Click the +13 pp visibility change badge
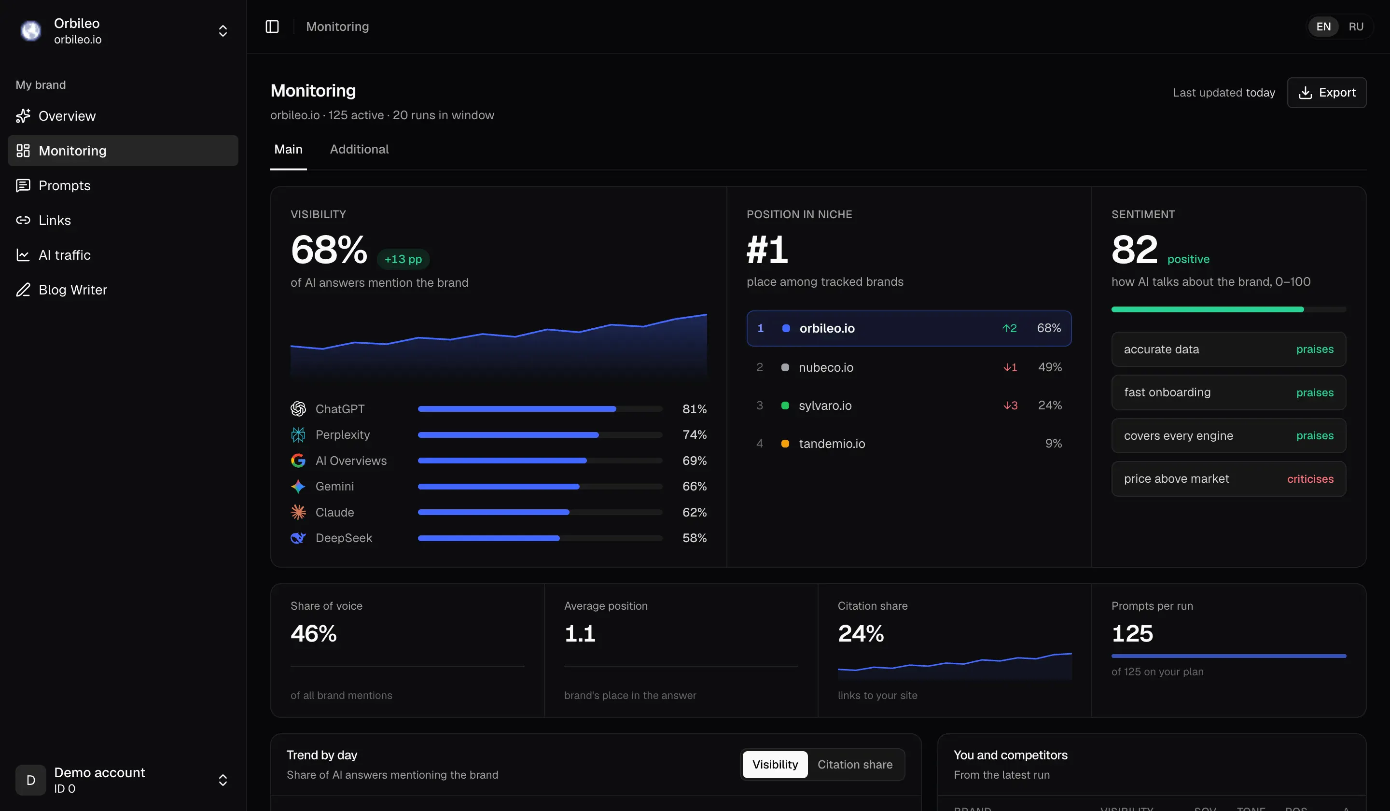This screenshot has width=1390, height=811. tap(403, 259)
